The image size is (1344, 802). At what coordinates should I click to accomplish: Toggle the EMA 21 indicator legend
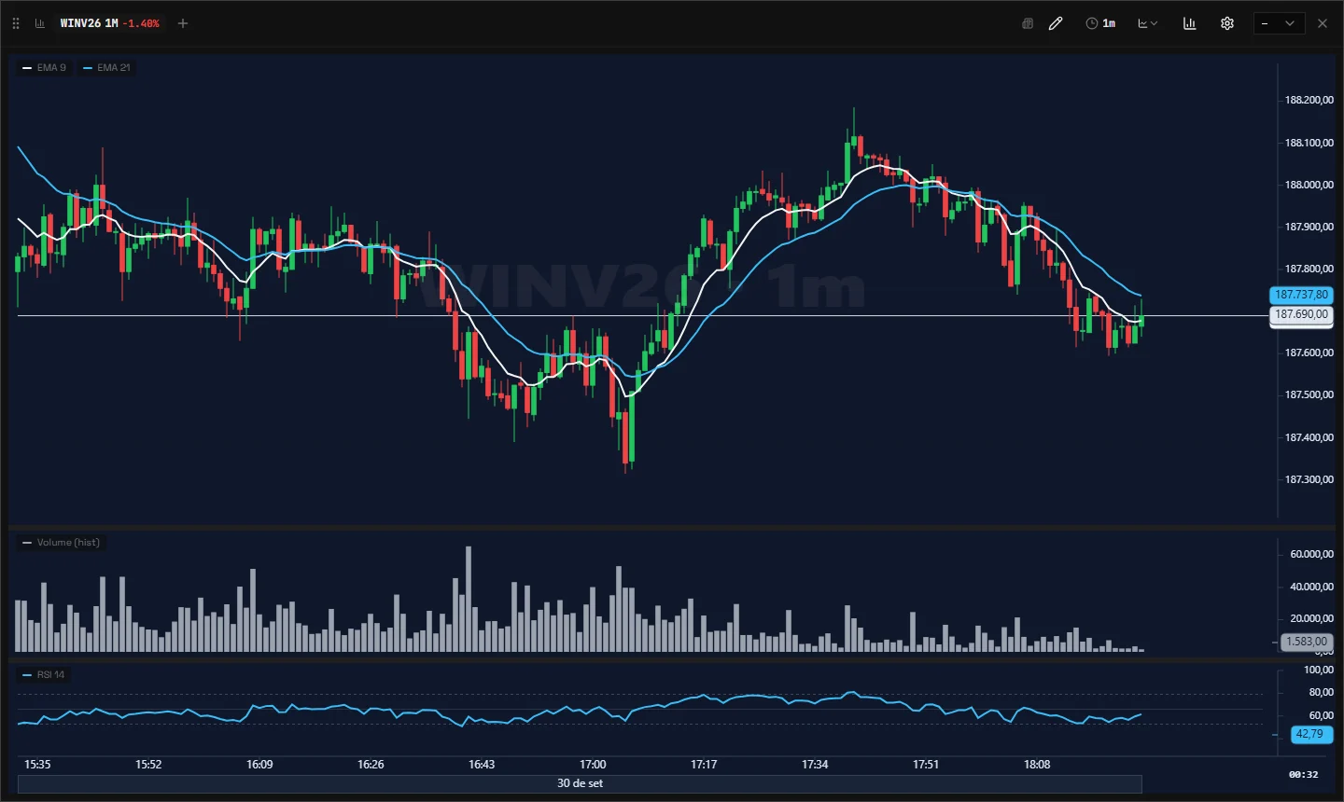106,67
